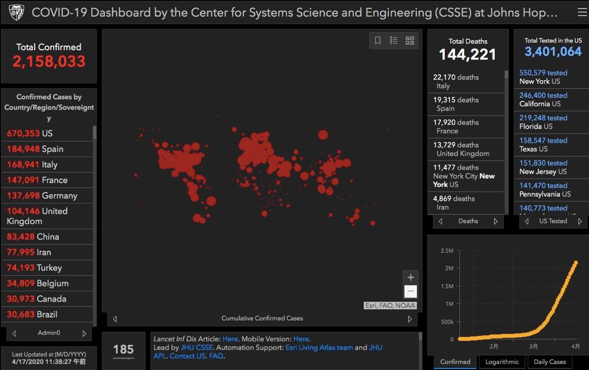Select 168,941 Italy row
Viewport: 589px width, 370px height.
click(x=47, y=164)
